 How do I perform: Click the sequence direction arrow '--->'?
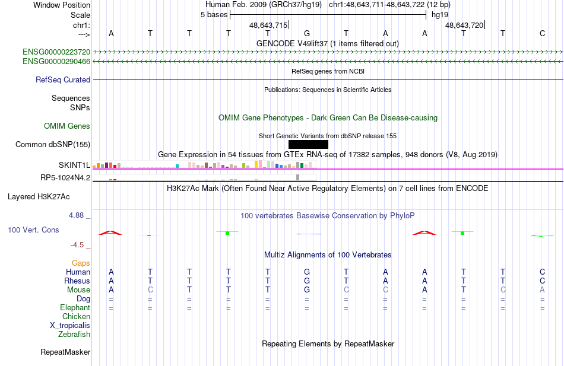(84, 34)
